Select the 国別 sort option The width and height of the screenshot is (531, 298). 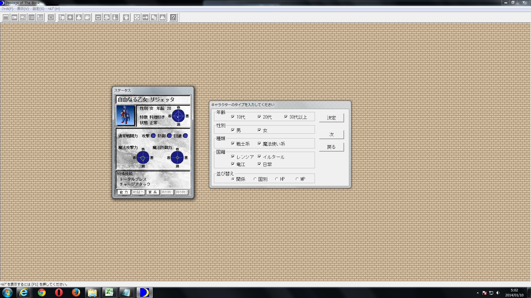[255, 179]
